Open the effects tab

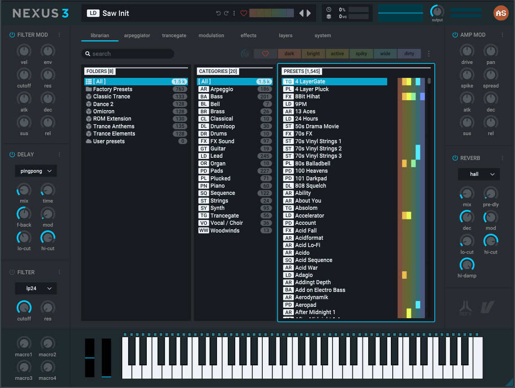[248, 35]
